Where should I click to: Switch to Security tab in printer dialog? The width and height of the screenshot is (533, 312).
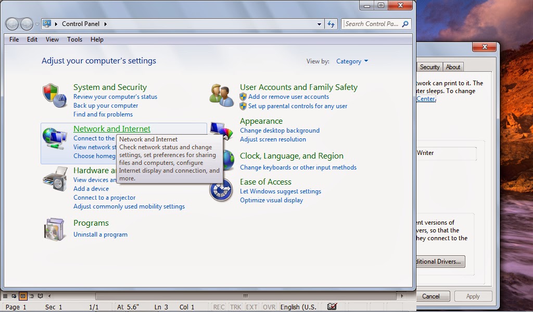[x=429, y=67]
